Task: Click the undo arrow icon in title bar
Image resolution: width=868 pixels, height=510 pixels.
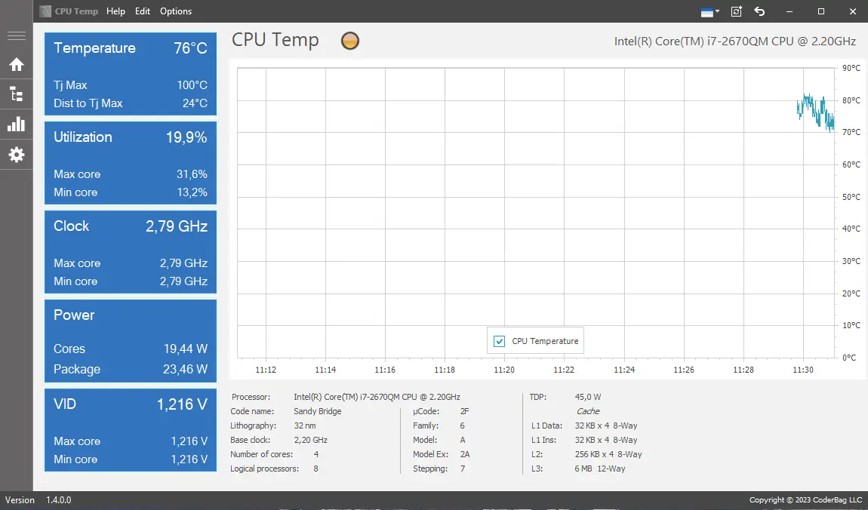Action: 759,11
